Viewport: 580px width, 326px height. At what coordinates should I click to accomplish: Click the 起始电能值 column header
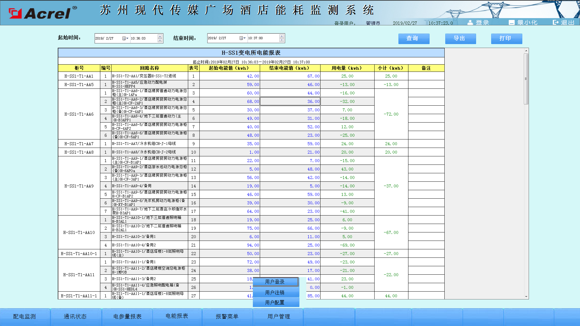(x=230, y=68)
